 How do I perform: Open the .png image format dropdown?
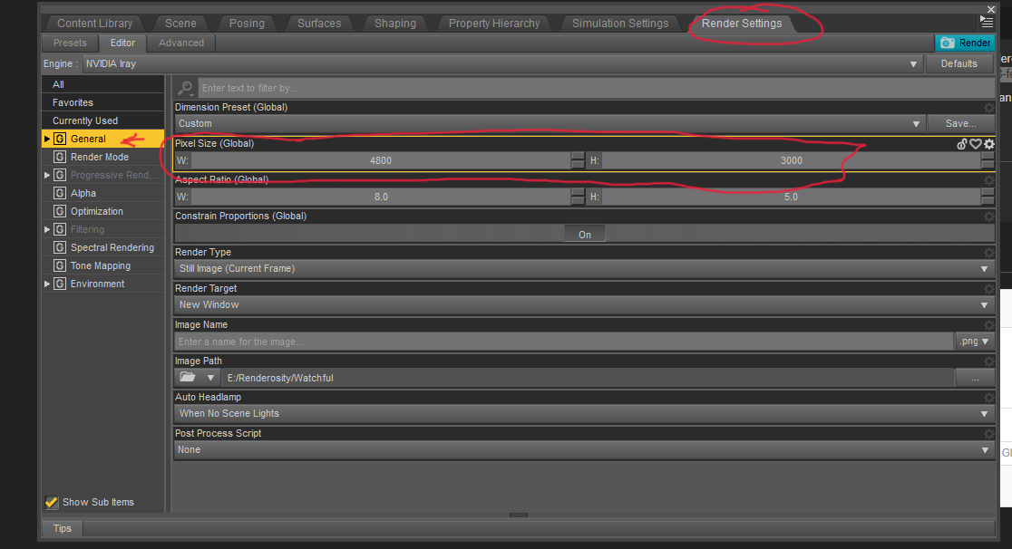pyautogui.click(x=975, y=341)
